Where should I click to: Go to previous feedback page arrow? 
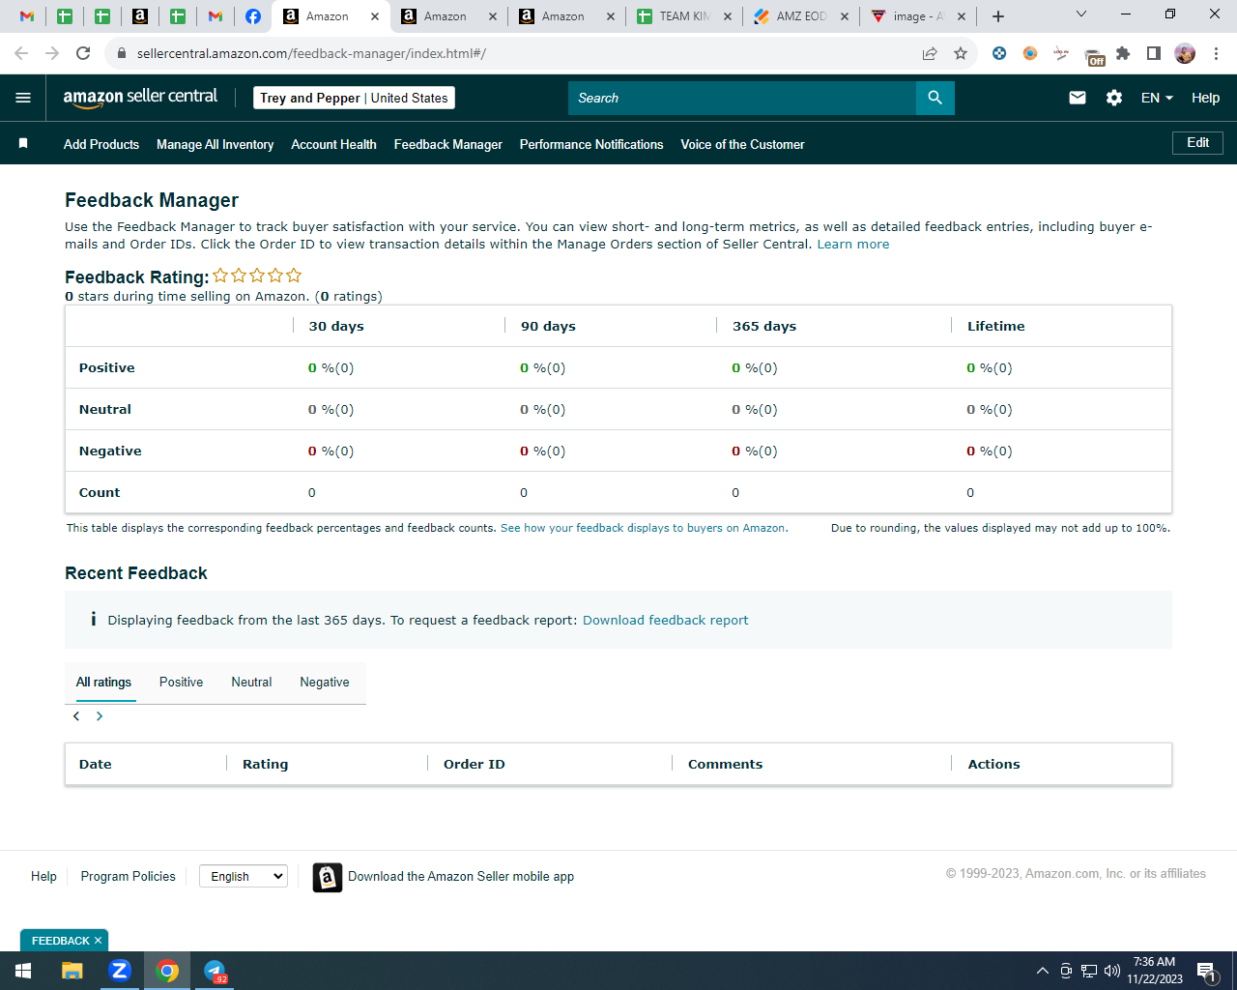click(x=76, y=716)
